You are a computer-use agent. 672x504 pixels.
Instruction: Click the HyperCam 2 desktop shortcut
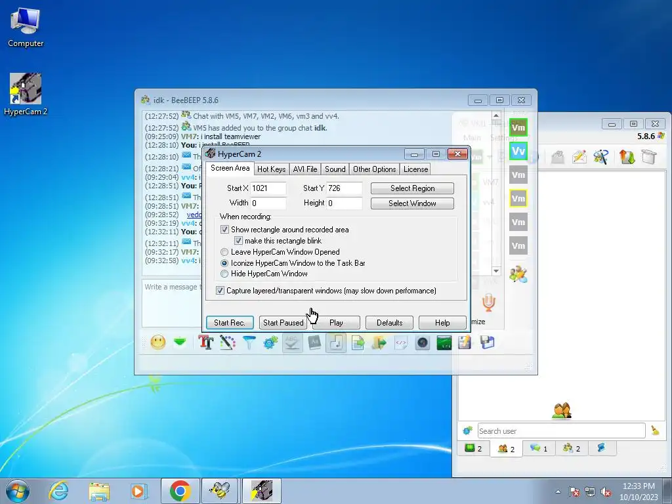click(x=26, y=94)
